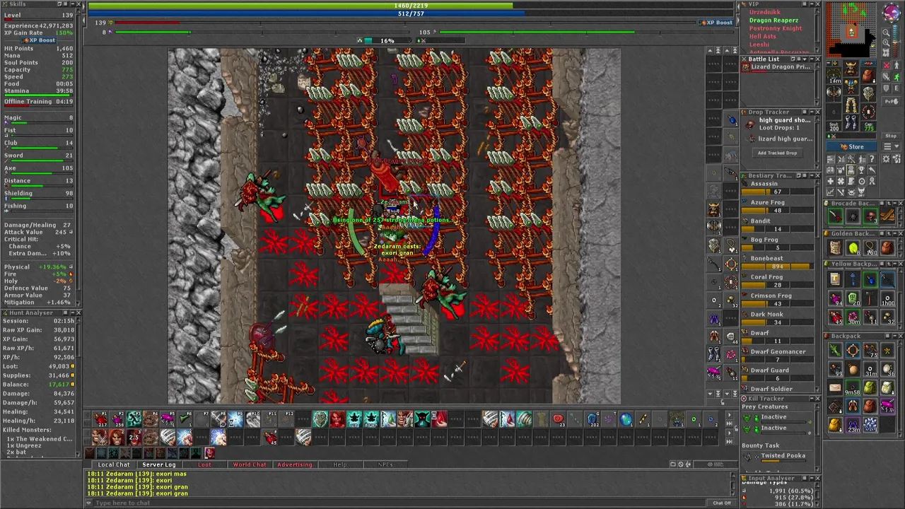Collapse the Skills panel
This screenshot has height=509, width=905.
click(x=73, y=4)
